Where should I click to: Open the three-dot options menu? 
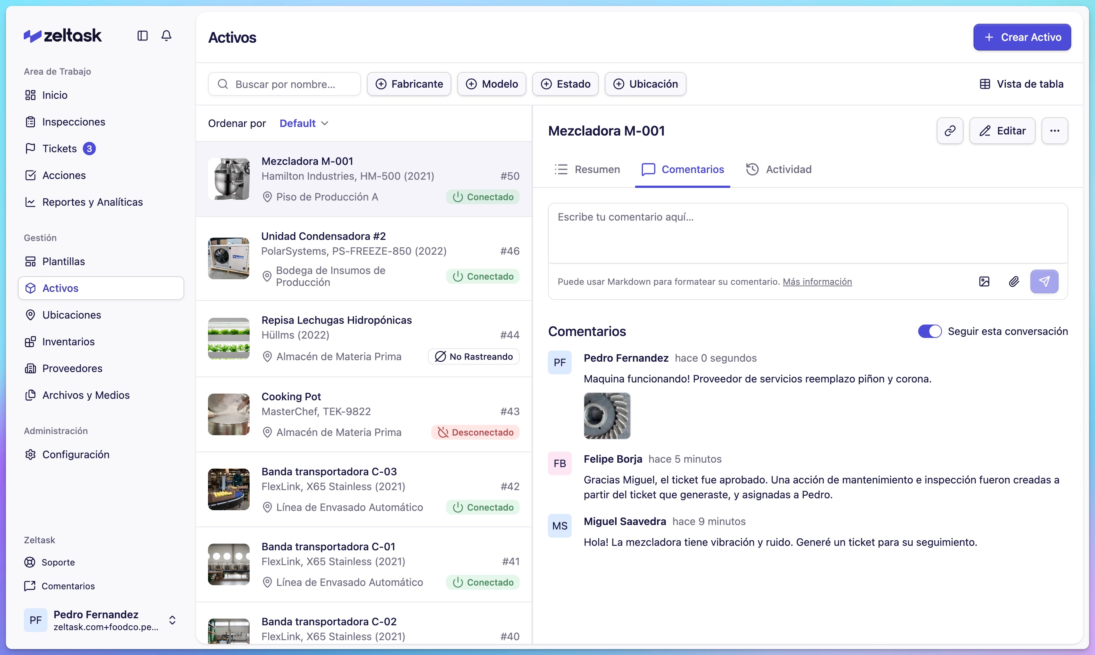point(1055,131)
